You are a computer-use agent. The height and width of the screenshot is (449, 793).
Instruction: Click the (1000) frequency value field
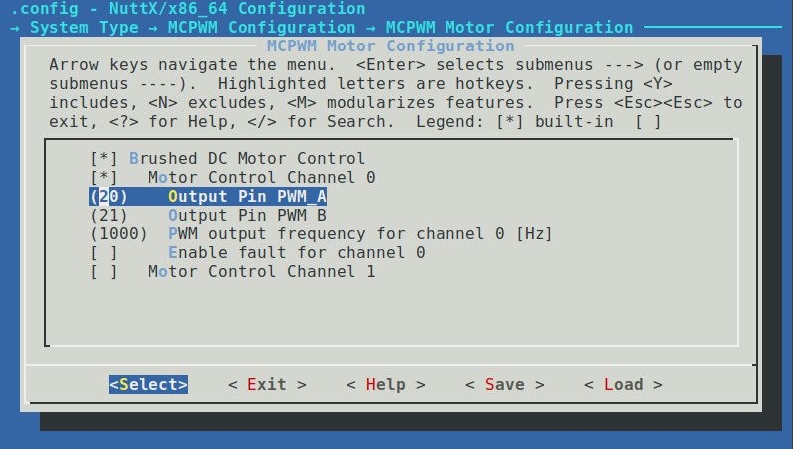(x=119, y=233)
